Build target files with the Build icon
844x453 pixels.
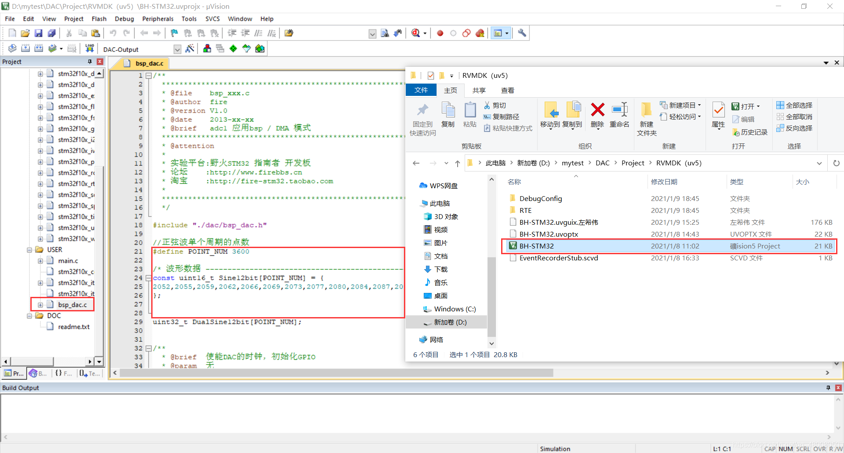25,48
